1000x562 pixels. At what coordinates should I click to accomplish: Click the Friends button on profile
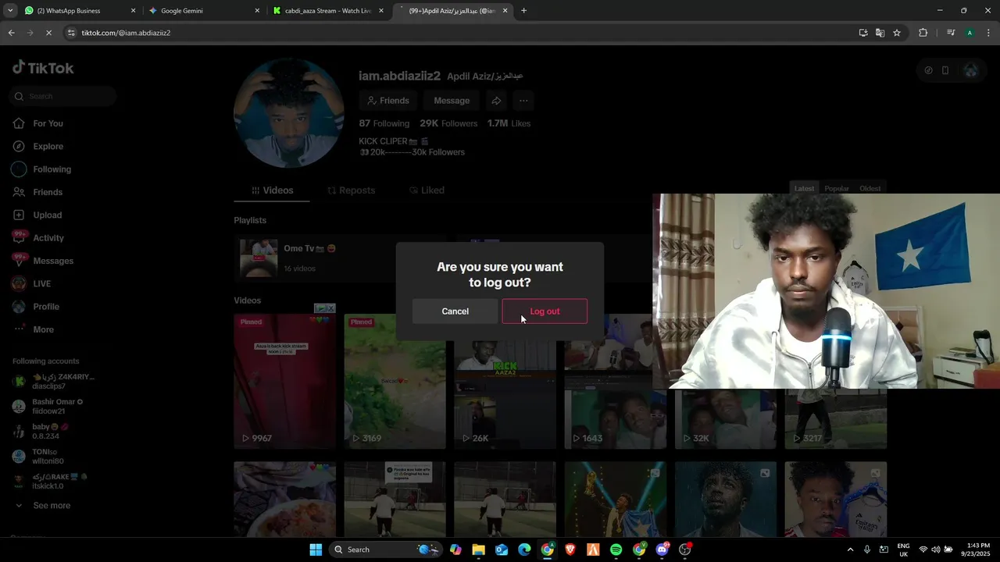(388, 101)
